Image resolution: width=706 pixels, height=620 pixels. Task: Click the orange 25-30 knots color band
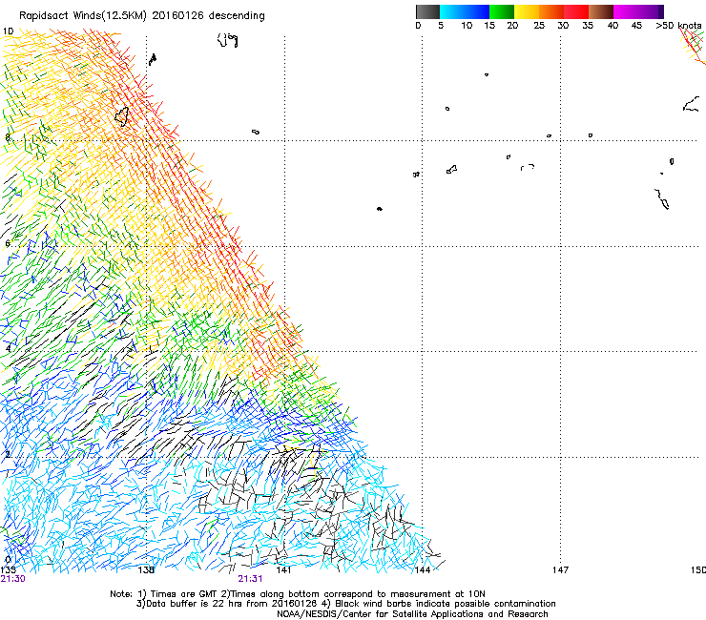coord(551,11)
